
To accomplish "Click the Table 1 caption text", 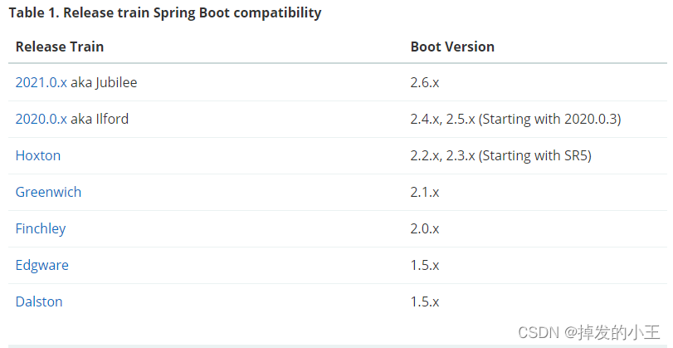I will pos(165,13).
